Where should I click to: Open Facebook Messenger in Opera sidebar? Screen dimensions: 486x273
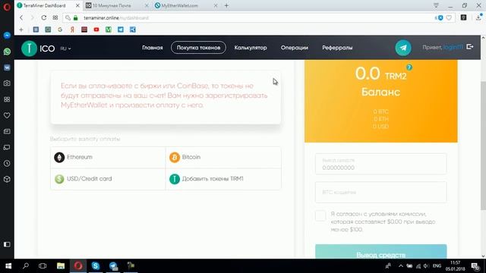click(x=7, y=36)
